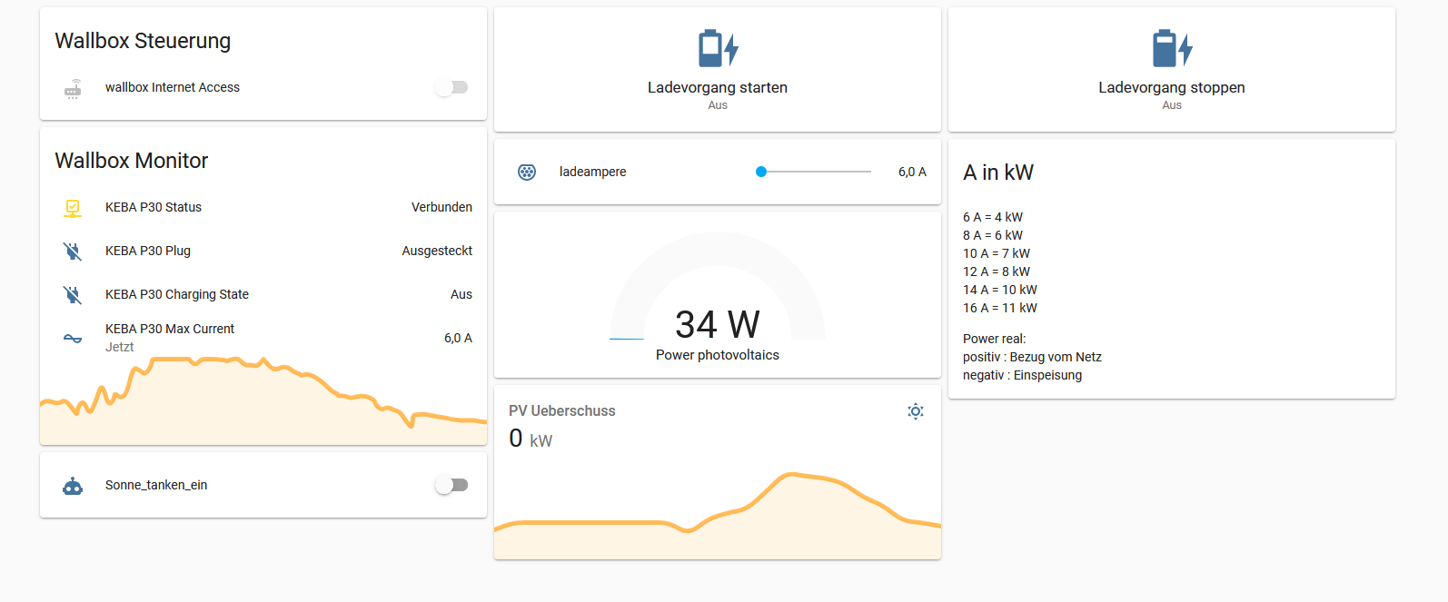Click the 'Sonne_tanken_ein' label
This screenshot has width=1448, height=602.
(x=156, y=486)
